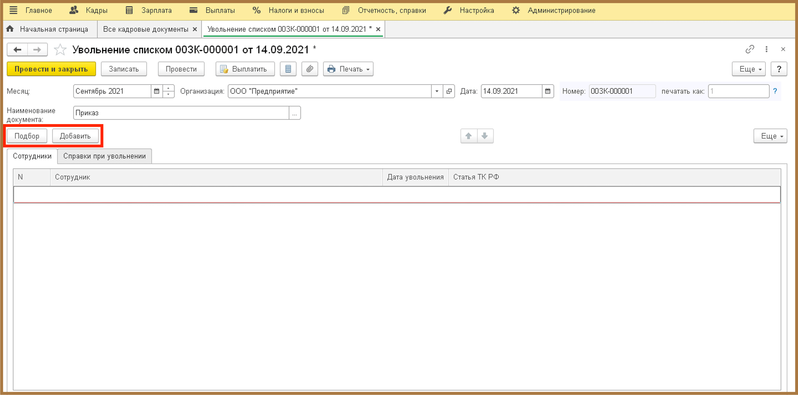798x395 pixels.
Task: Click the Организация field
Action: [330, 91]
